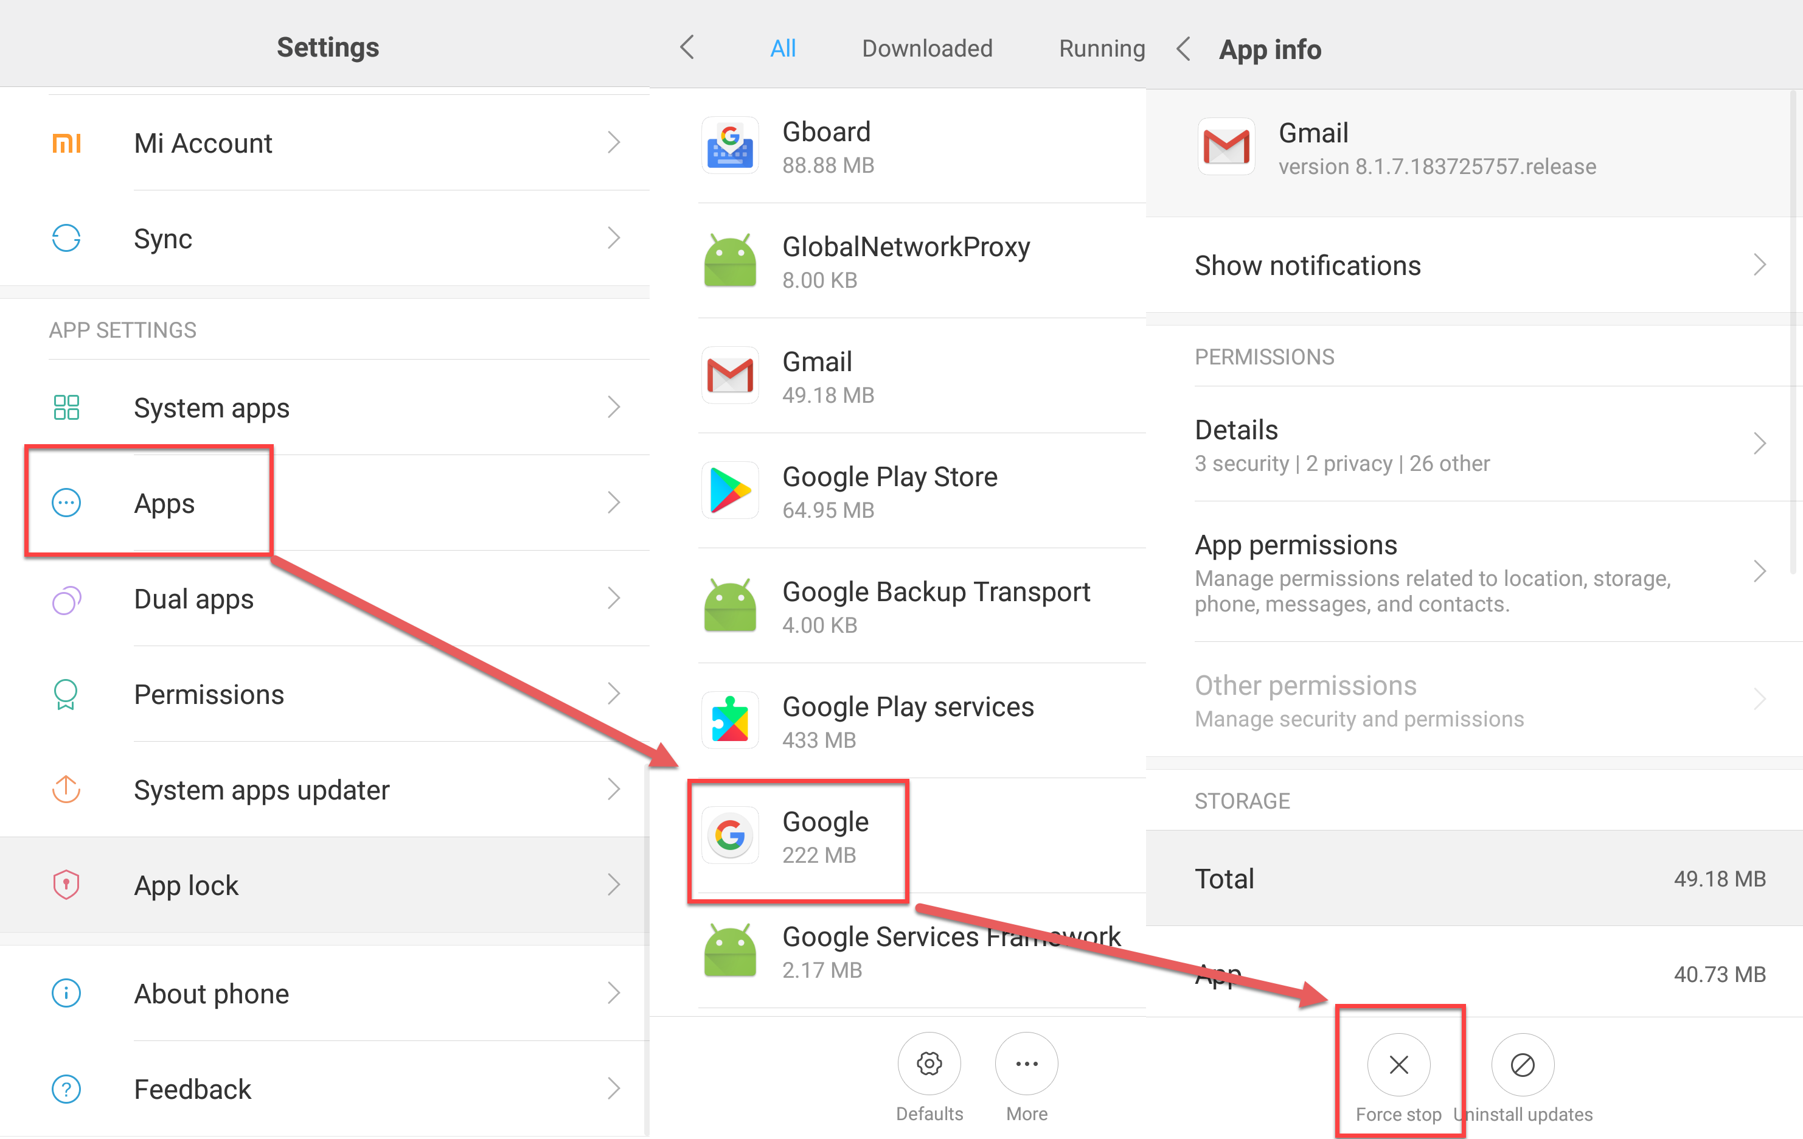Tap the Force stop X icon
1803x1139 pixels.
click(1398, 1064)
